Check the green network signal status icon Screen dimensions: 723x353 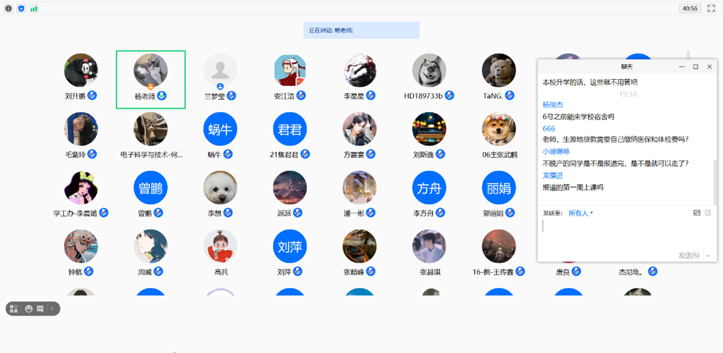(x=34, y=9)
